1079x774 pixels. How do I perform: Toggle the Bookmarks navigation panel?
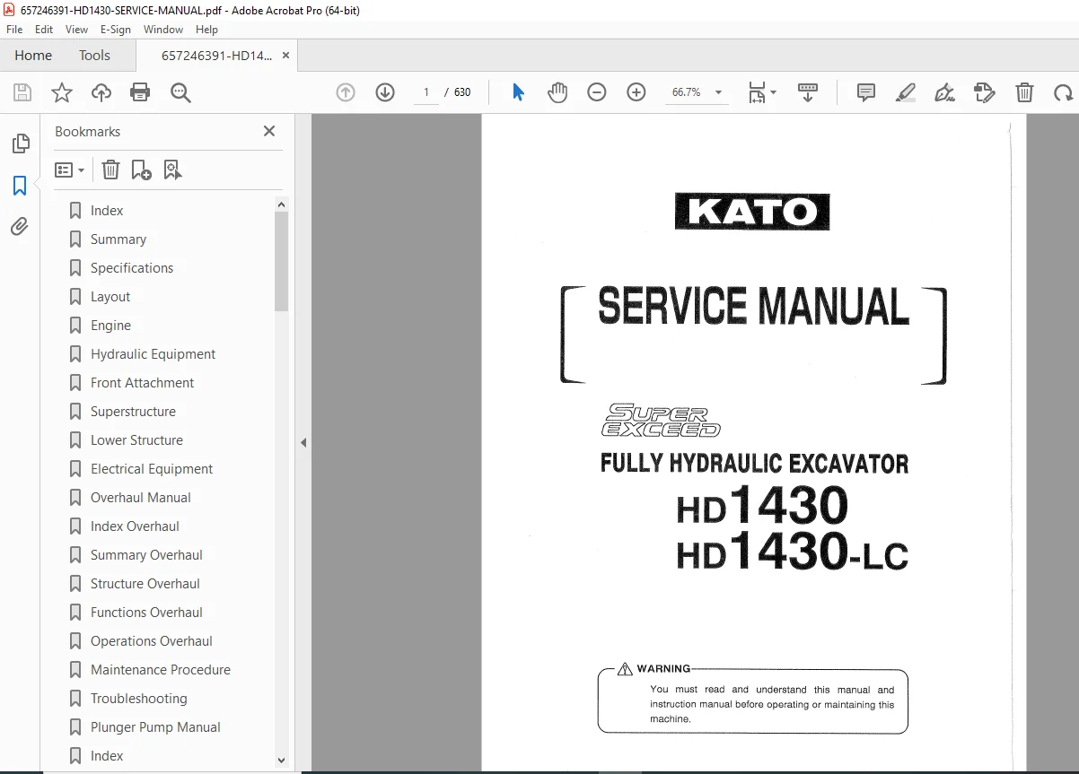click(x=20, y=186)
